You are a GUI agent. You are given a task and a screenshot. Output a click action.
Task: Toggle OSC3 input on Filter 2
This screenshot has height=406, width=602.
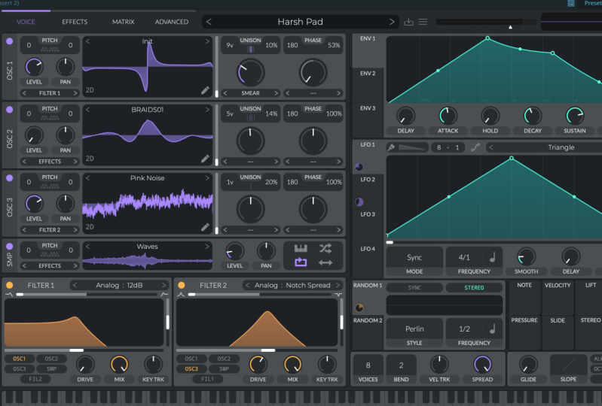point(191,369)
